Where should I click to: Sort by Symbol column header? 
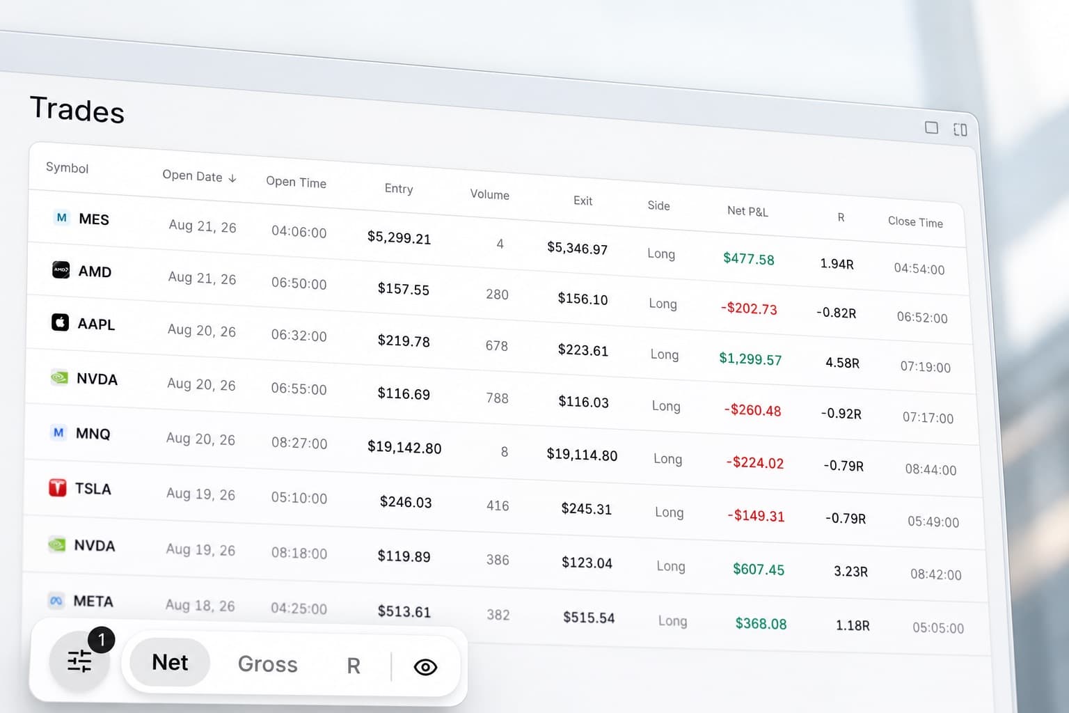[x=67, y=168]
